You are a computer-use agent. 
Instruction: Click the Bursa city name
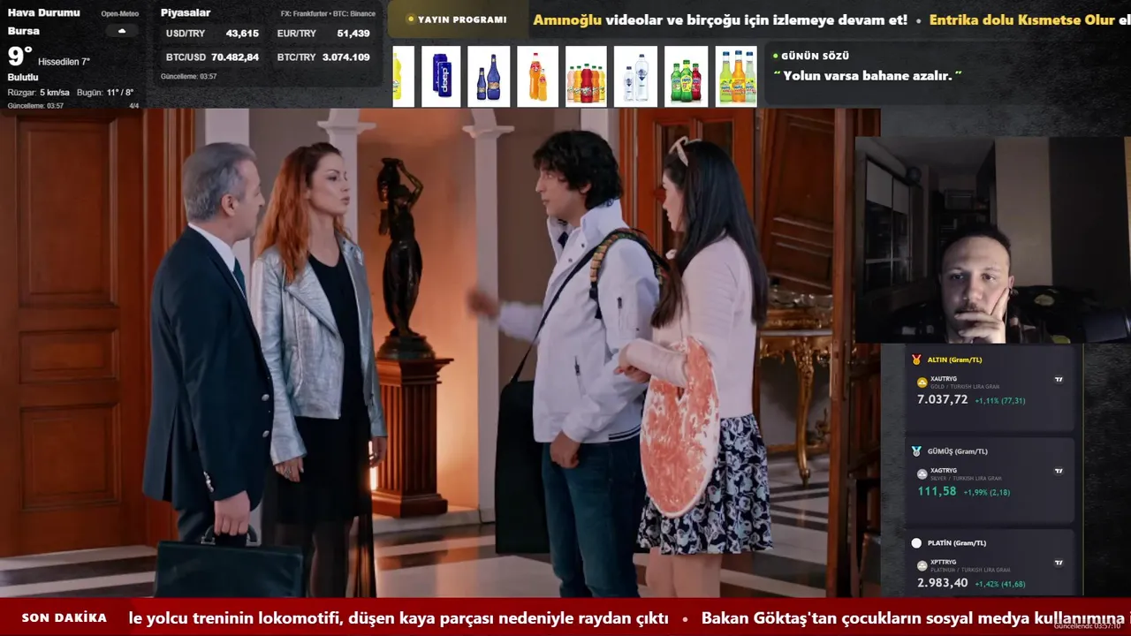[23, 31]
